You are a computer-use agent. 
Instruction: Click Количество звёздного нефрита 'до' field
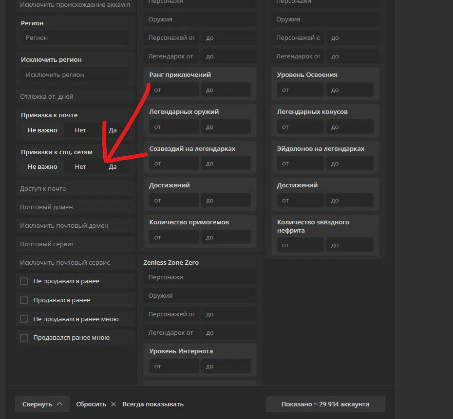[x=350, y=245]
